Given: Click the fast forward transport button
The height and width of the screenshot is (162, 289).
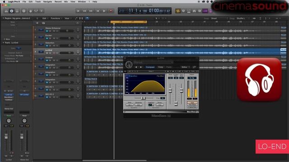Looking at the screenshot, I should [91, 11].
